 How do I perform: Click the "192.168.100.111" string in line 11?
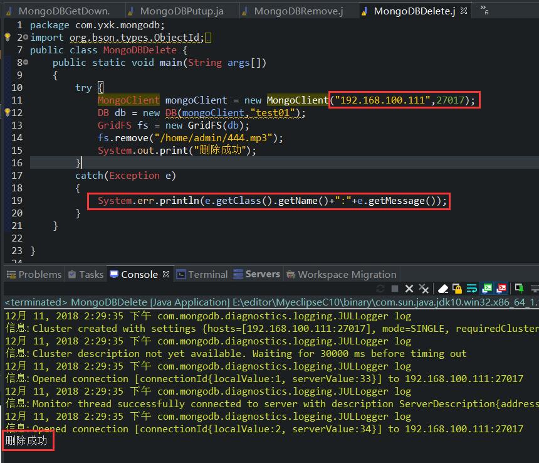pyautogui.click(x=382, y=100)
